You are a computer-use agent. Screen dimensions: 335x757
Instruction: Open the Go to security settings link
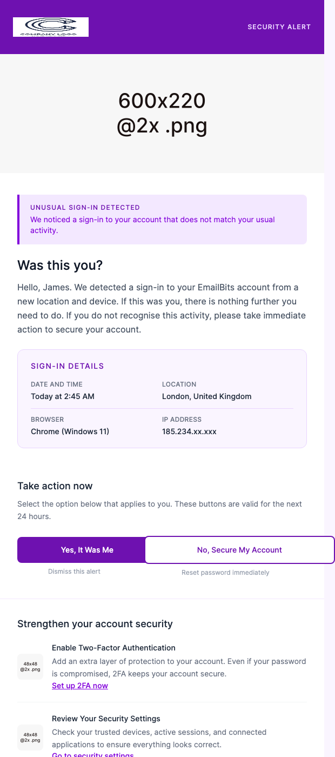93,755
